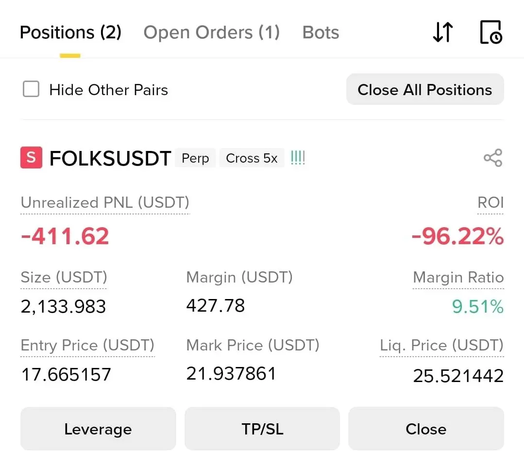Screen dimensions: 524x466
Task: Close the FOLKSUSDT position
Action: [426, 429]
